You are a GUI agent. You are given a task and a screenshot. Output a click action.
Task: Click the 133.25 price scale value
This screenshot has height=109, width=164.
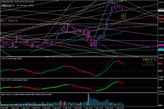coord(161,2)
